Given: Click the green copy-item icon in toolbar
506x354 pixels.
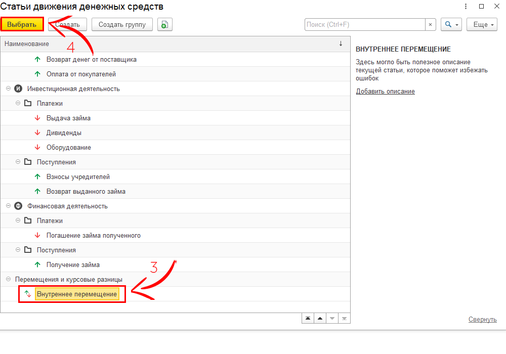Looking at the screenshot, I should coord(165,25).
